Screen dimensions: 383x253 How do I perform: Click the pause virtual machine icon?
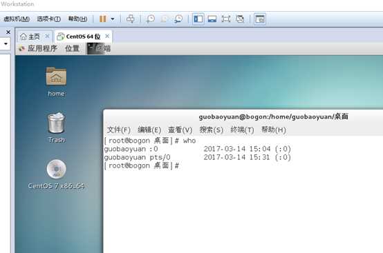tap(103, 19)
